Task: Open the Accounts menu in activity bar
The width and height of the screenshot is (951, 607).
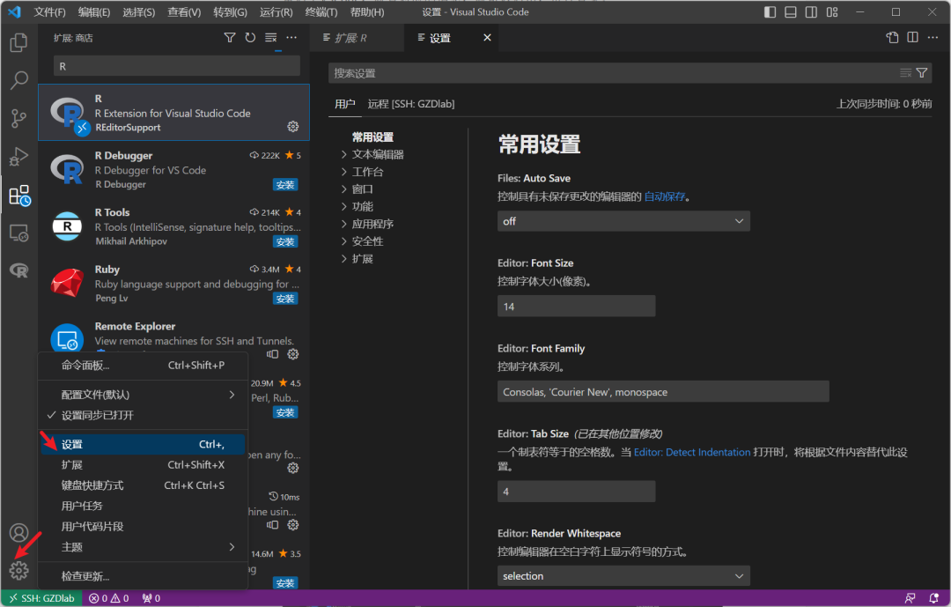Action: (x=18, y=532)
